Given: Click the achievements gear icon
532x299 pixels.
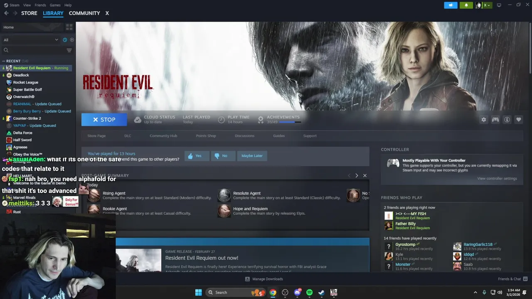Looking at the screenshot, I should (x=261, y=120).
